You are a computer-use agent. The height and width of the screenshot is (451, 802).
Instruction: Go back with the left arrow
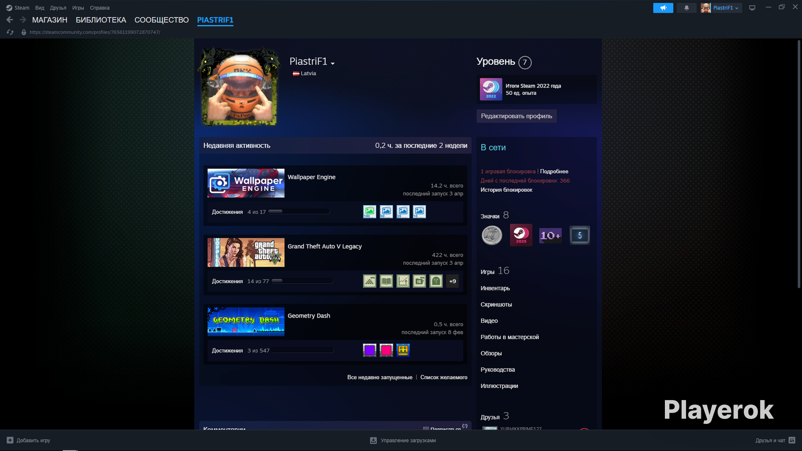[10, 20]
